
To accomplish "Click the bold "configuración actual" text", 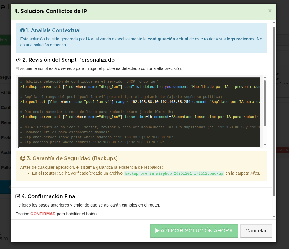I will click(x=168, y=39).
